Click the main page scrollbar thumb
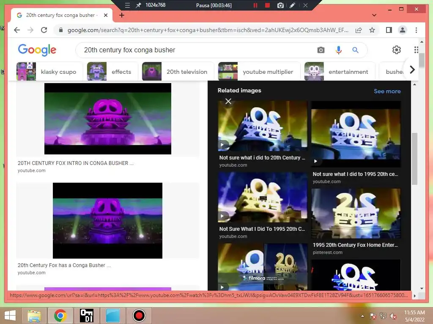 [x=422, y=60]
